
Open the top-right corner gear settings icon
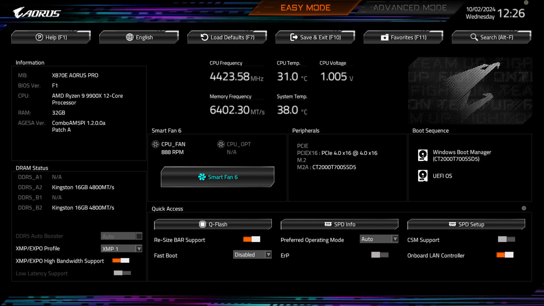click(526, 2)
